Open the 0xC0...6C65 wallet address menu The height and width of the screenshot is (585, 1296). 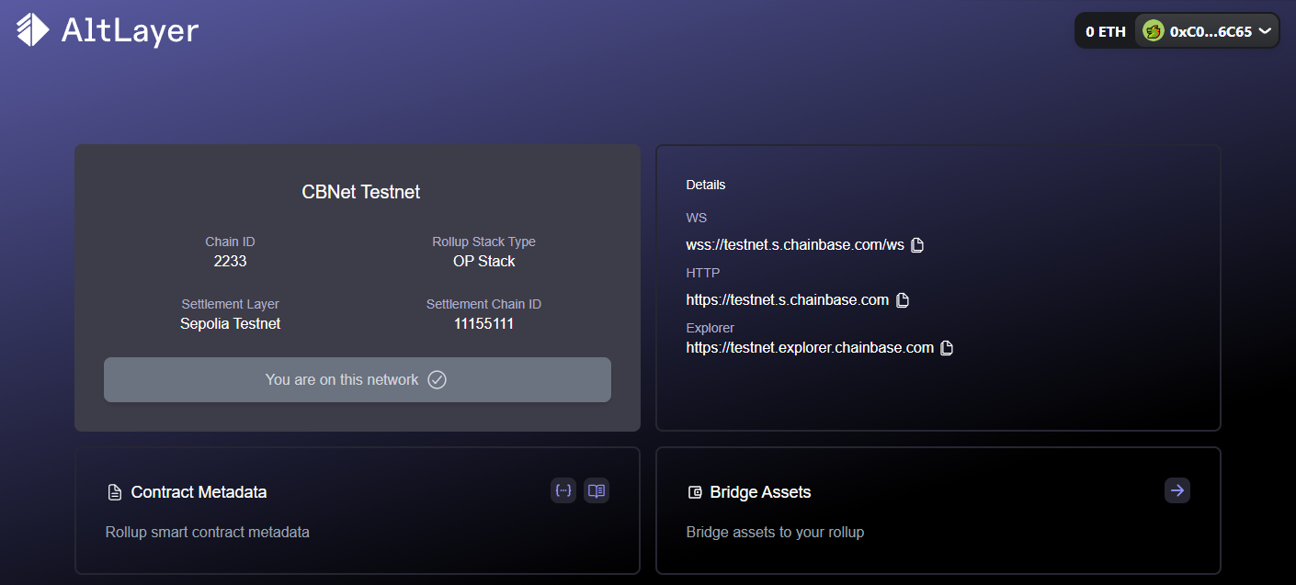click(1210, 31)
